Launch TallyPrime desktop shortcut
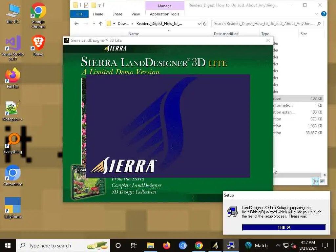The image size is (336, 252). point(13,208)
